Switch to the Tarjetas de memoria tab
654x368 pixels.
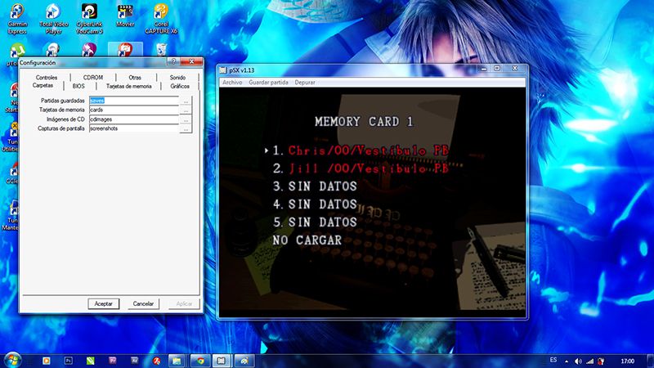pyautogui.click(x=129, y=87)
